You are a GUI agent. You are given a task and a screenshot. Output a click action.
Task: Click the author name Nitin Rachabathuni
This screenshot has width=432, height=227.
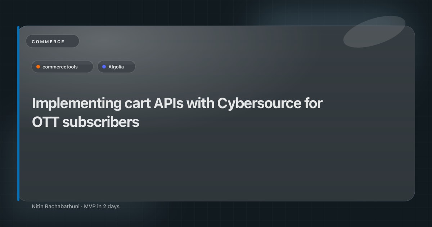coord(55,206)
